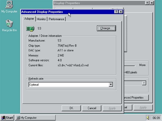Click the volume speaker icon in tray

[x=148, y=117]
